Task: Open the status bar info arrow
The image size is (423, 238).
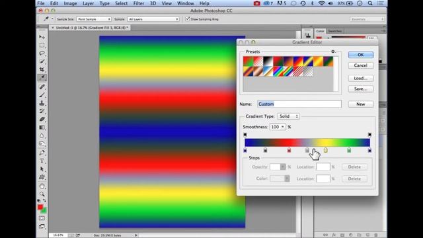Action: [136, 235]
